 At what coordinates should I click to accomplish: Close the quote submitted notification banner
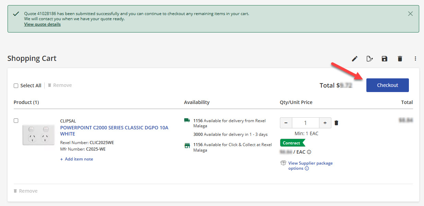[410, 14]
